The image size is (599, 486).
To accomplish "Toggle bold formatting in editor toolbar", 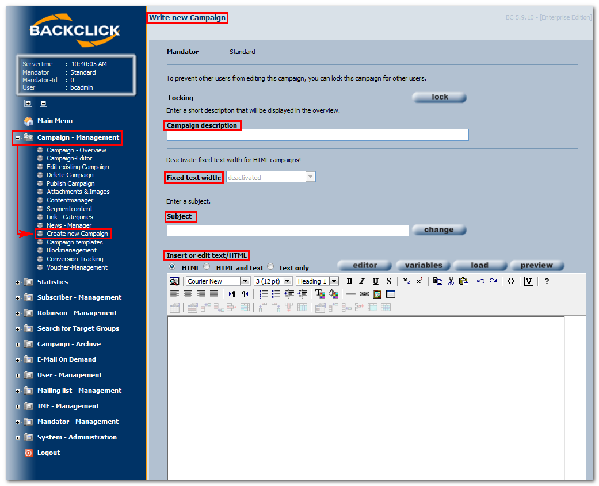I will coord(349,281).
